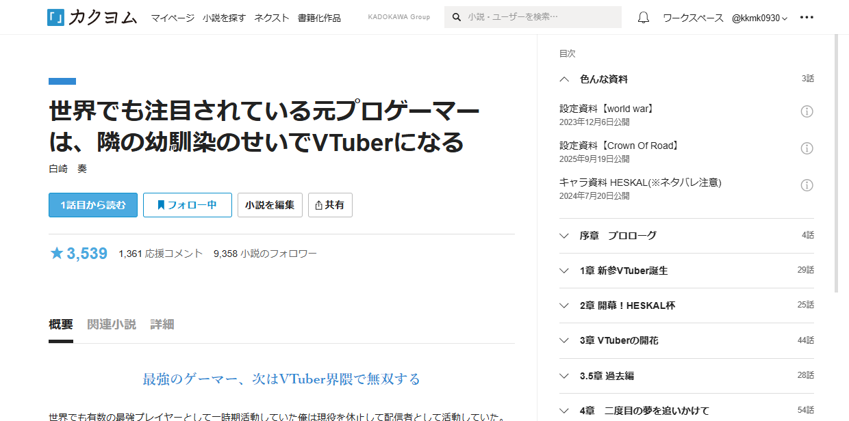Expand the 2章 開幕！HESKAL杯 chapter
Screen dimensions: 849x421
(564, 305)
